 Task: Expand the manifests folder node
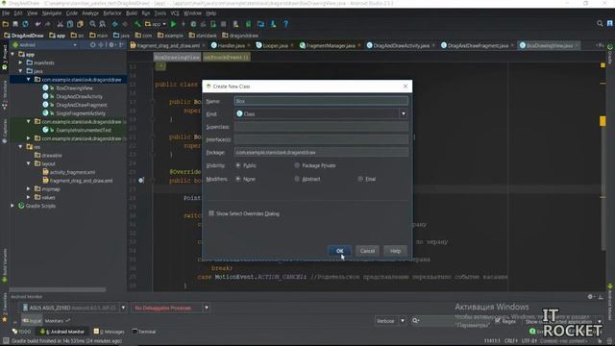pos(21,62)
